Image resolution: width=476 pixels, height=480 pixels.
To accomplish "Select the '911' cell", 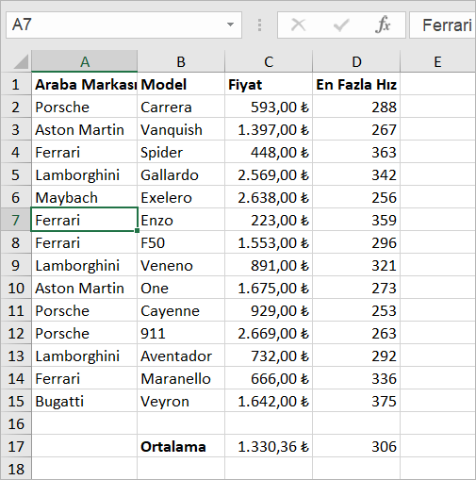I will click(x=181, y=333).
